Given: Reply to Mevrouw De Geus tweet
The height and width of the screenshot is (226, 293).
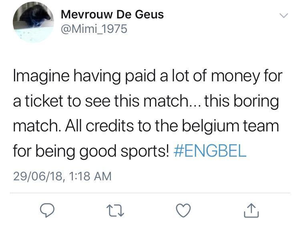Looking at the screenshot, I should (47, 210).
